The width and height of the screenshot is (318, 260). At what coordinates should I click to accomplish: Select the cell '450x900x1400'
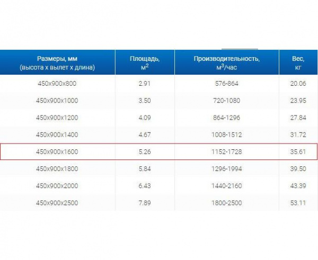pos(57,135)
